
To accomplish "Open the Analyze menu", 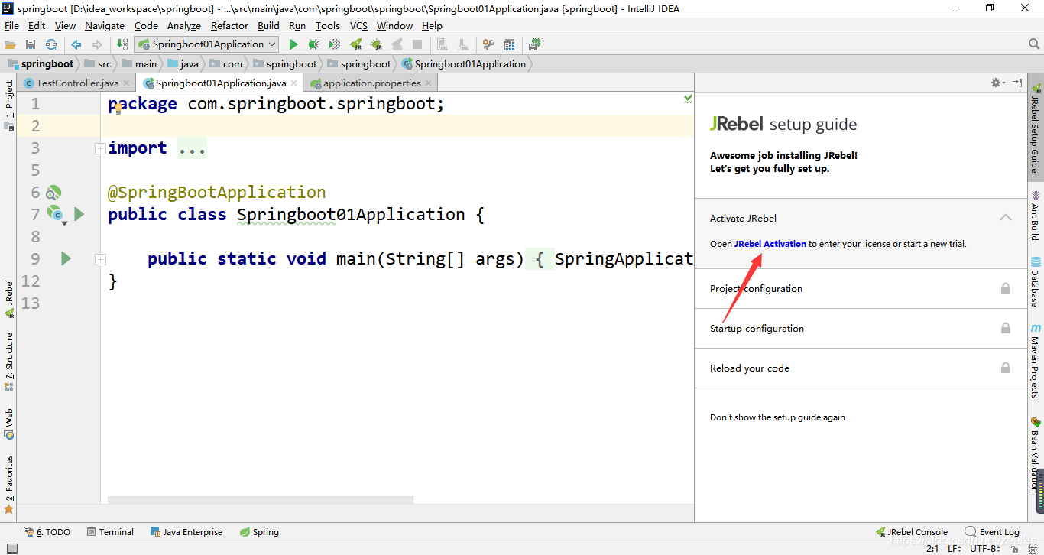I will pyautogui.click(x=184, y=25).
